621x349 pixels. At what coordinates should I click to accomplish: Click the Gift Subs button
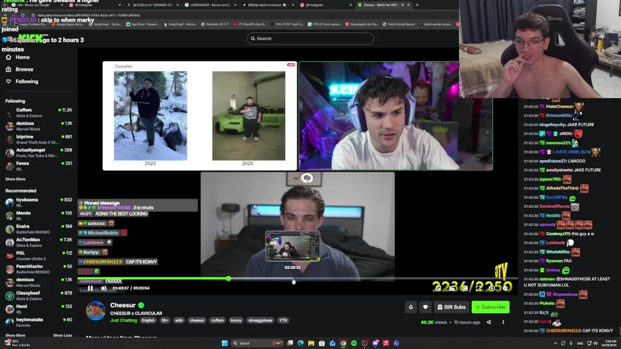coord(451,307)
